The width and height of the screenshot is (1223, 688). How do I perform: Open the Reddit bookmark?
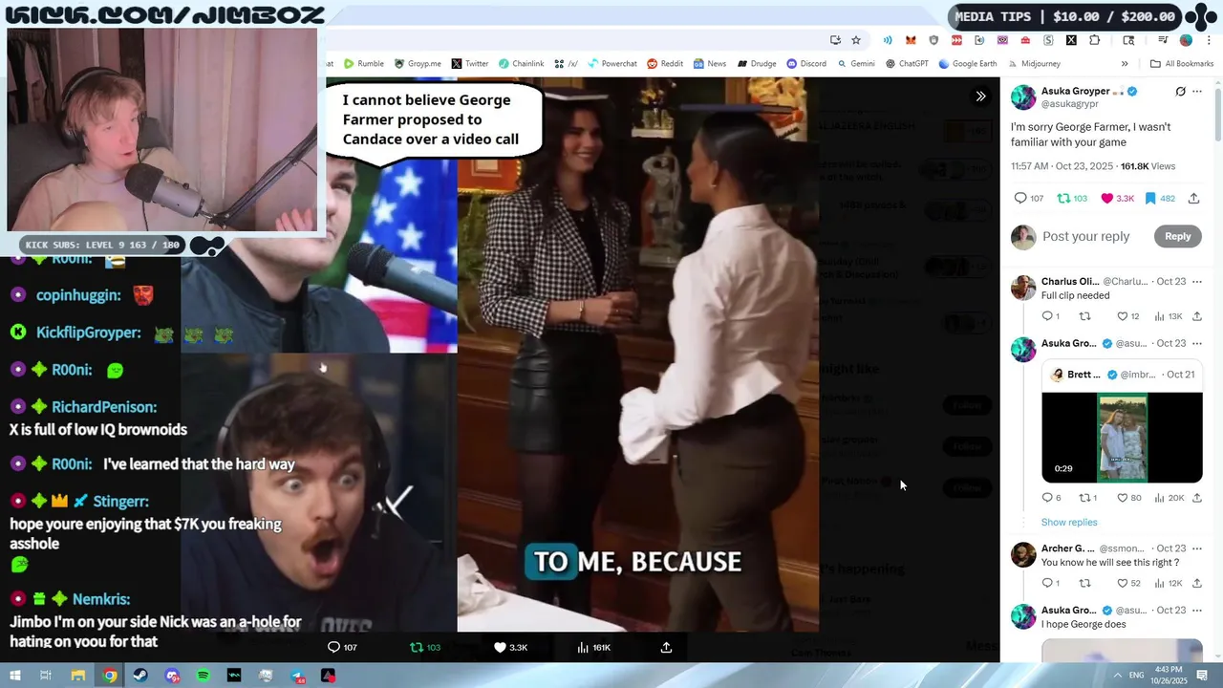click(x=665, y=64)
